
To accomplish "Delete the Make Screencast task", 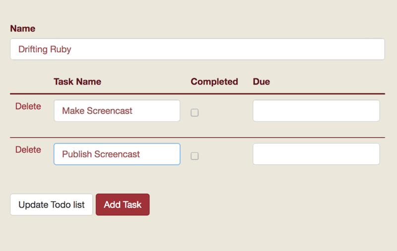I will point(28,106).
